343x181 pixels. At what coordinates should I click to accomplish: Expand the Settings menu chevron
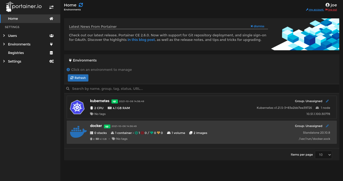tap(4, 61)
